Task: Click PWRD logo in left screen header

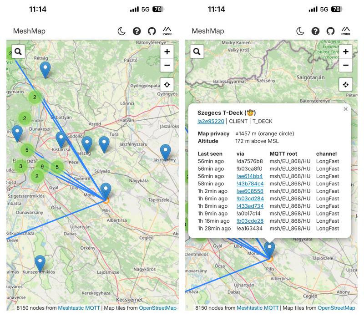Action: tap(167, 31)
